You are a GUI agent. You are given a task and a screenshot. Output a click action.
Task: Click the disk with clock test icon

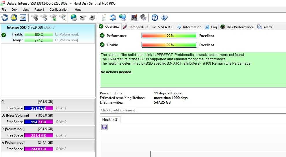44,18
